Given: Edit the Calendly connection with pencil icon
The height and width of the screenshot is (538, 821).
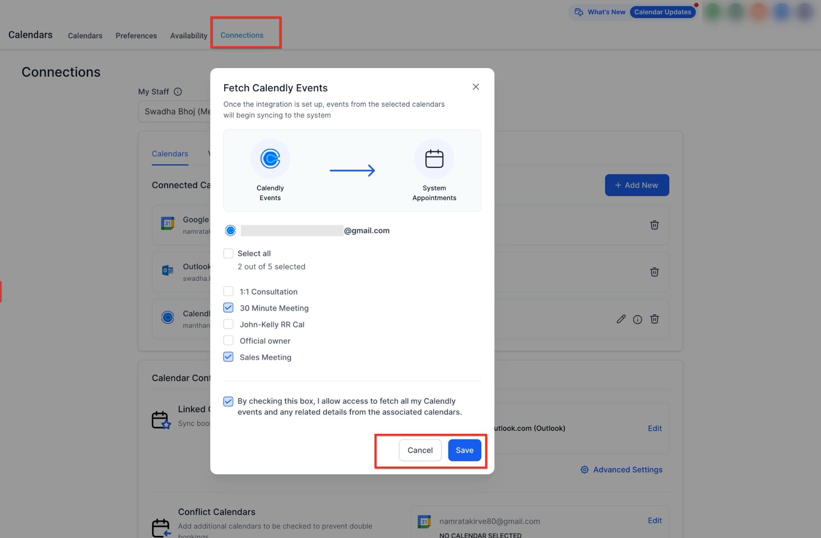Looking at the screenshot, I should [621, 319].
